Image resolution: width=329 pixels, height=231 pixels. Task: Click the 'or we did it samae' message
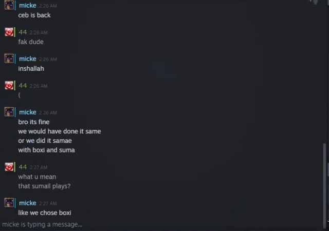(45, 141)
